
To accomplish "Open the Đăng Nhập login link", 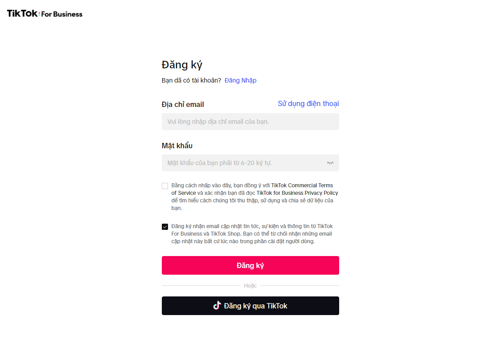I will pyautogui.click(x=240, y=81).
